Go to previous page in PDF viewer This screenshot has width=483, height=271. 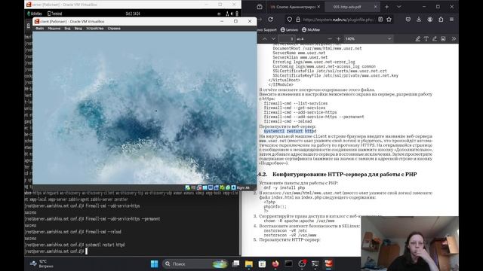265,39
